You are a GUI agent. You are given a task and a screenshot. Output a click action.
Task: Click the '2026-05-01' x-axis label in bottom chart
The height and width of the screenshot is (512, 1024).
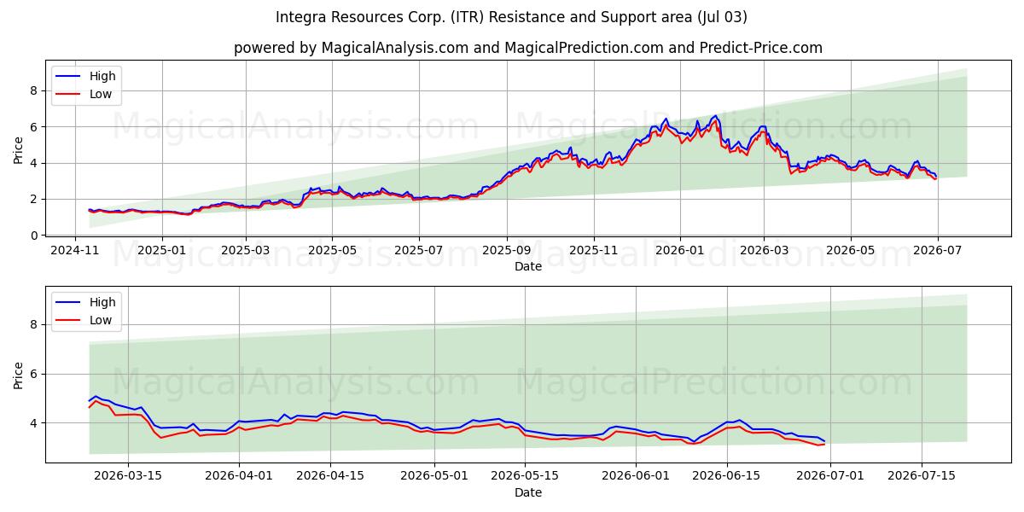click(433, 477)
